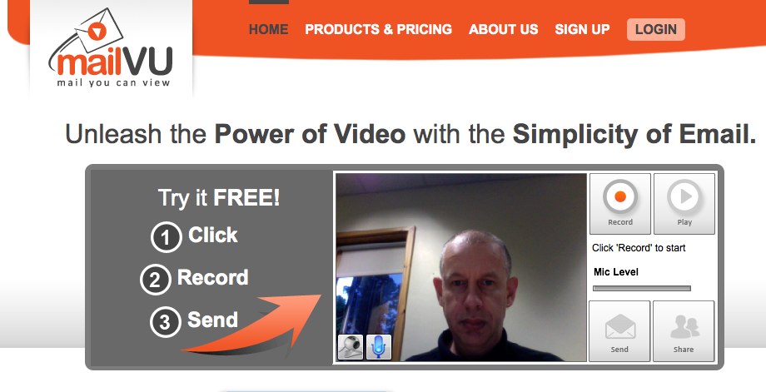Click the Send envelope button
The image size is (766, 392).
(619, 331)
